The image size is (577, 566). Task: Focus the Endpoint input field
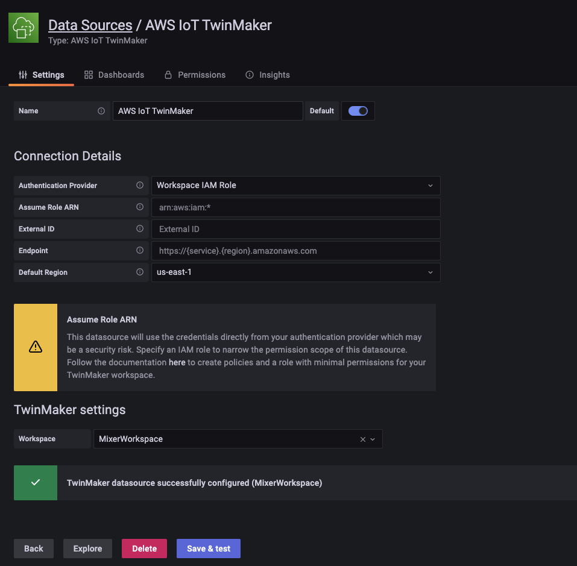[x=296, y=251]
